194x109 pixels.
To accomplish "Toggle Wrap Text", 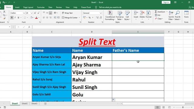I will (67, 13).
